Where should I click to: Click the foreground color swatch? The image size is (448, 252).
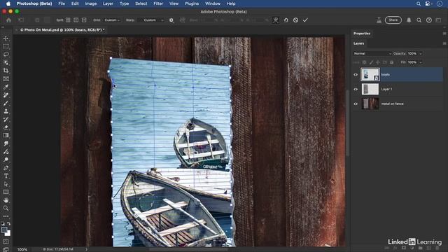[4, 230]
